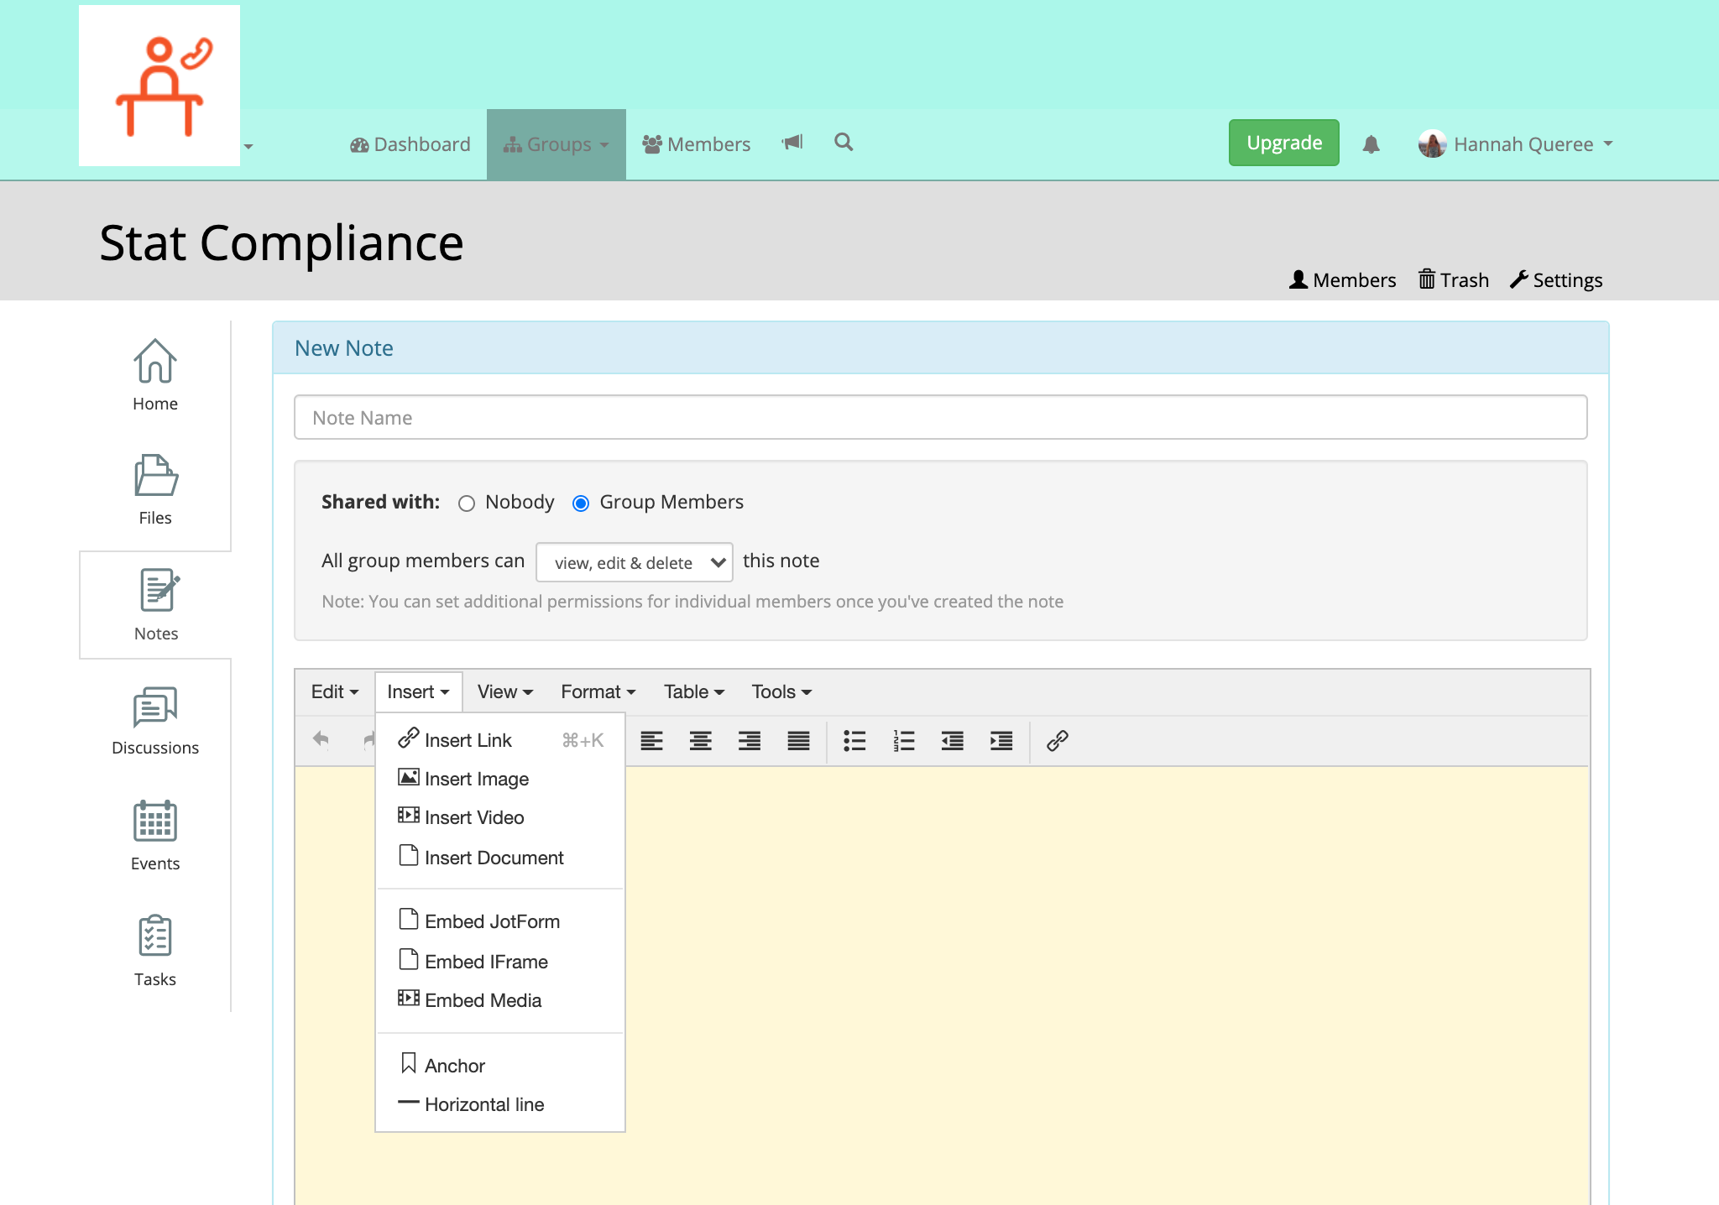Click Hannah Queree's avatar picture
The image size is (1719, 1205).
click(1432, 144)
